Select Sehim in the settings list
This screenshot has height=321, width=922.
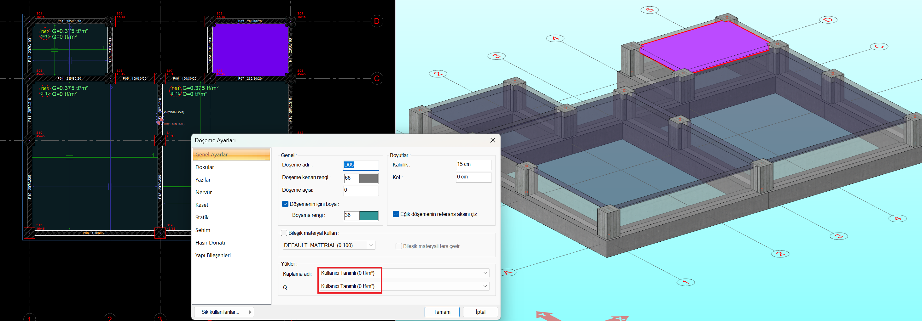click(203, 230)
